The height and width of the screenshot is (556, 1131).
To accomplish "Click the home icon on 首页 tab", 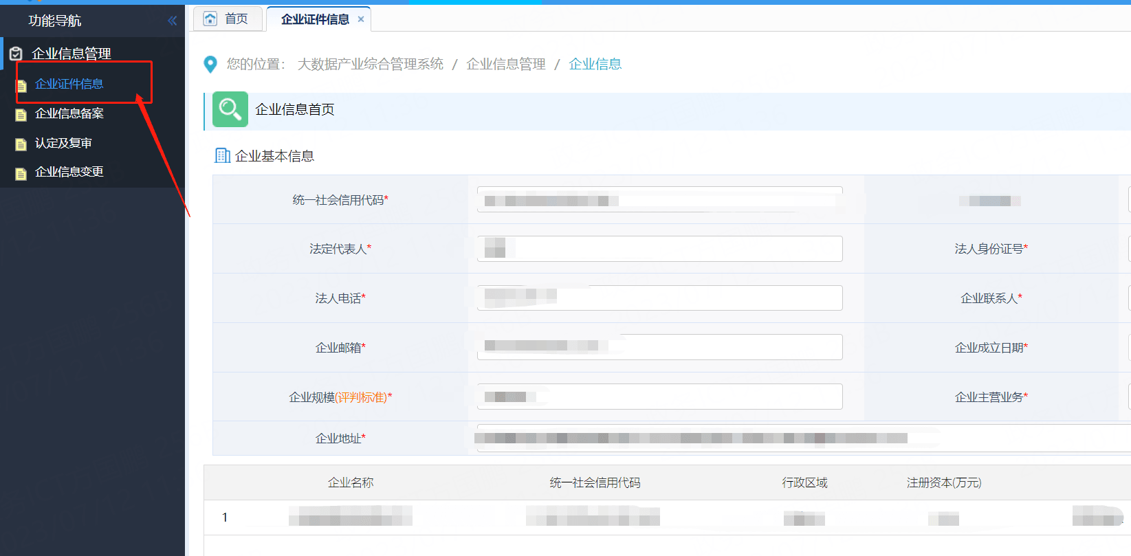I will tap(210, 19).
